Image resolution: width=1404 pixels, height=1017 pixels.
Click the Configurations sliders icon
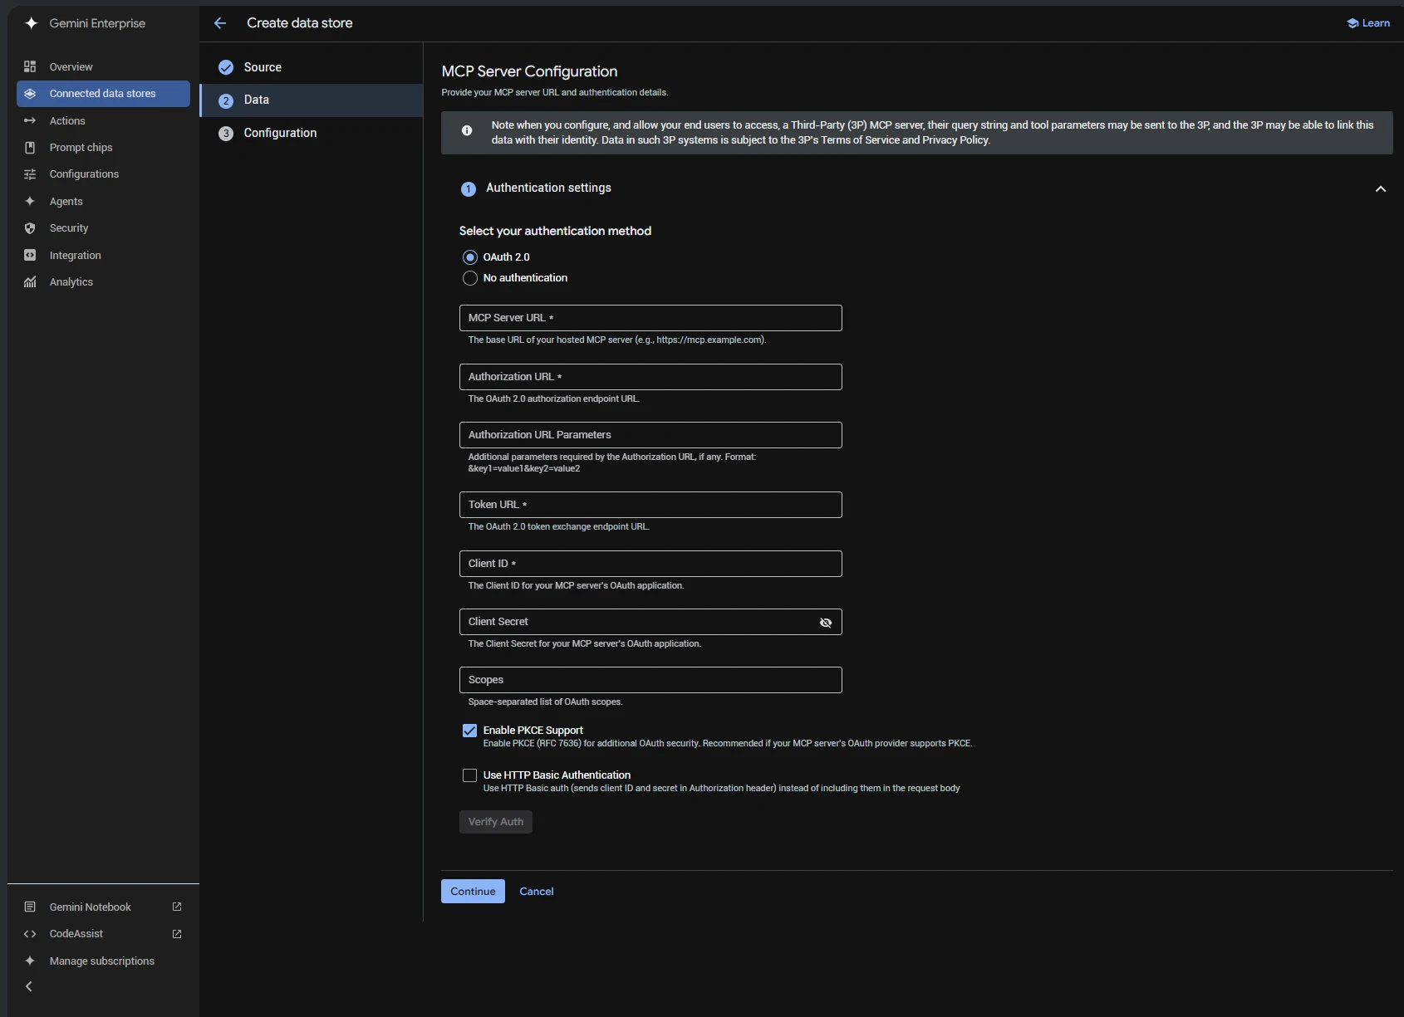point(30,174)
